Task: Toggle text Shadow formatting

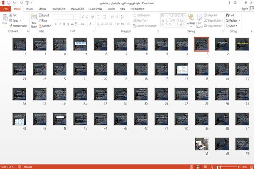Action: (68, 24)
